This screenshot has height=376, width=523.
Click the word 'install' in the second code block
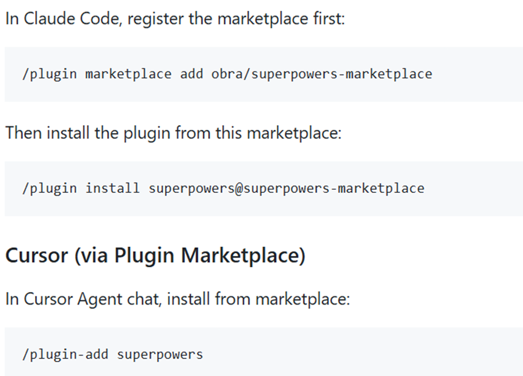[112, 188]
